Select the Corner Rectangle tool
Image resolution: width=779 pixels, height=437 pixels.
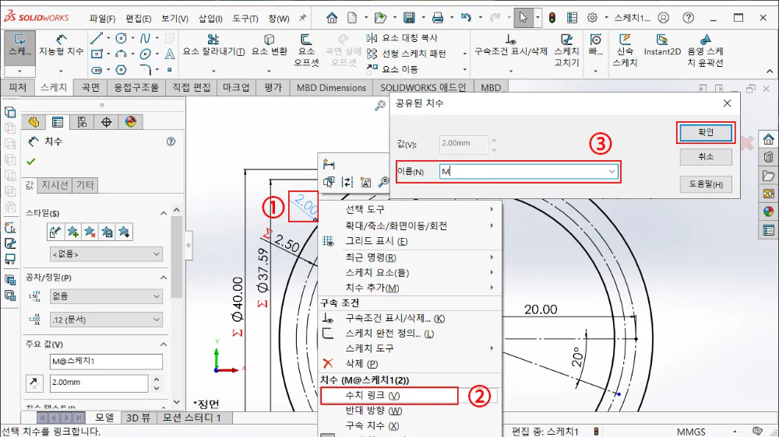(x=97, y=54)
